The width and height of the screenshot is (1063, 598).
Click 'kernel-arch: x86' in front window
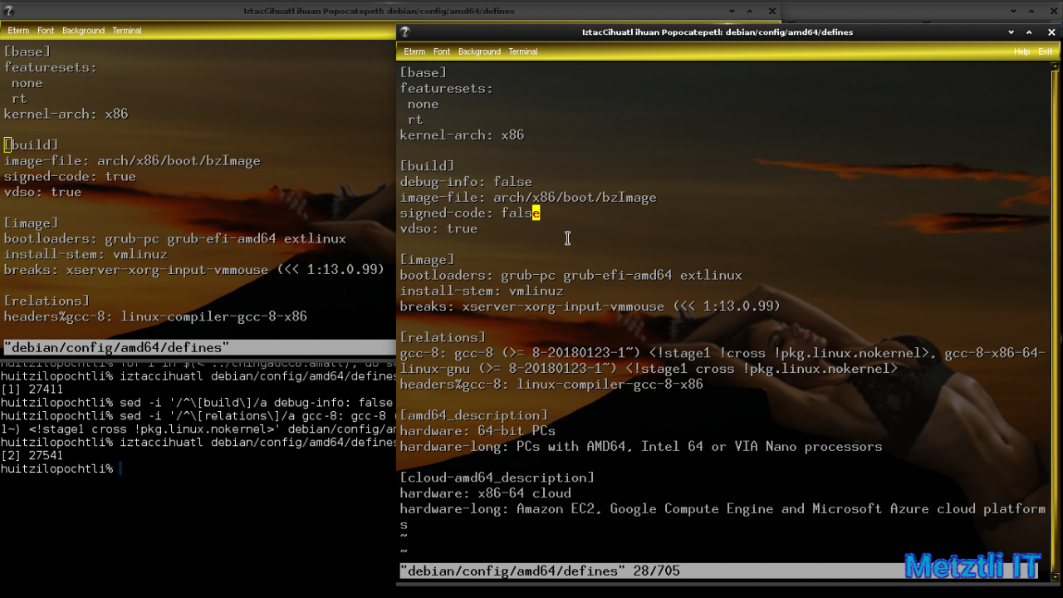click(x=462, y=135)
